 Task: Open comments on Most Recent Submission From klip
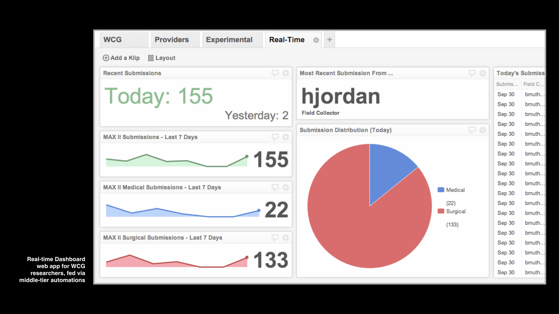(472, 73)
